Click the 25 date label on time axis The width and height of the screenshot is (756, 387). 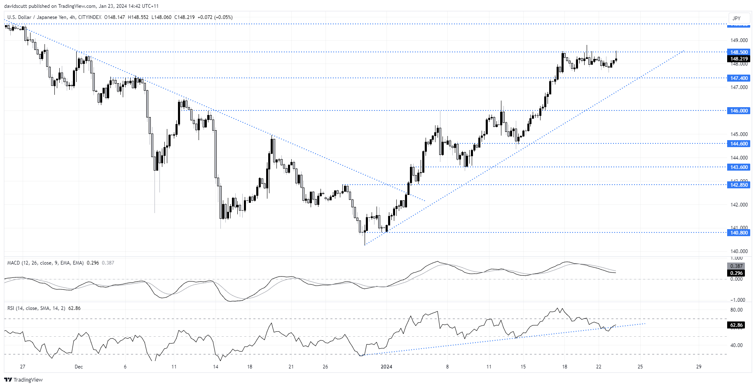[640, 367]
